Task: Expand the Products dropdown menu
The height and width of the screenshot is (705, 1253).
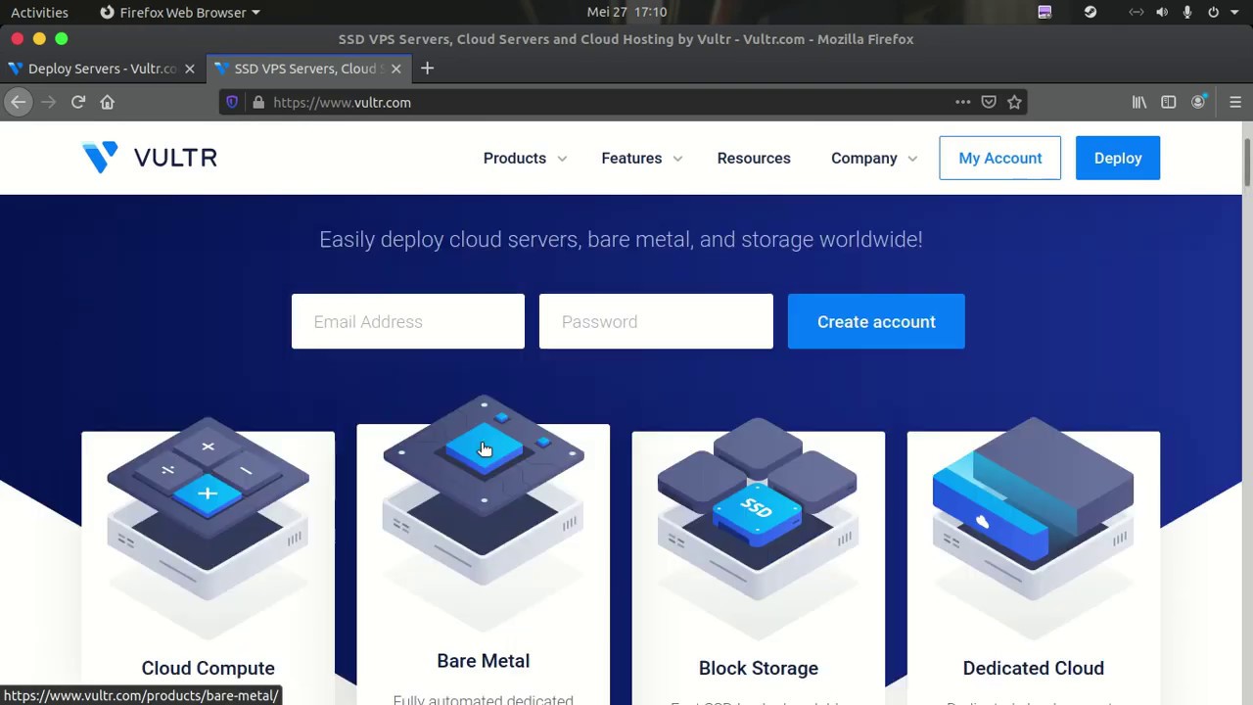Action: pos(525,158)
